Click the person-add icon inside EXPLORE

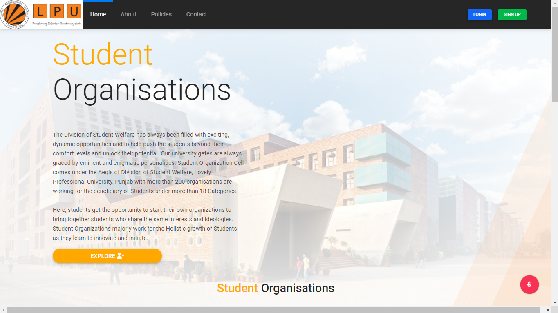(119, 255)
